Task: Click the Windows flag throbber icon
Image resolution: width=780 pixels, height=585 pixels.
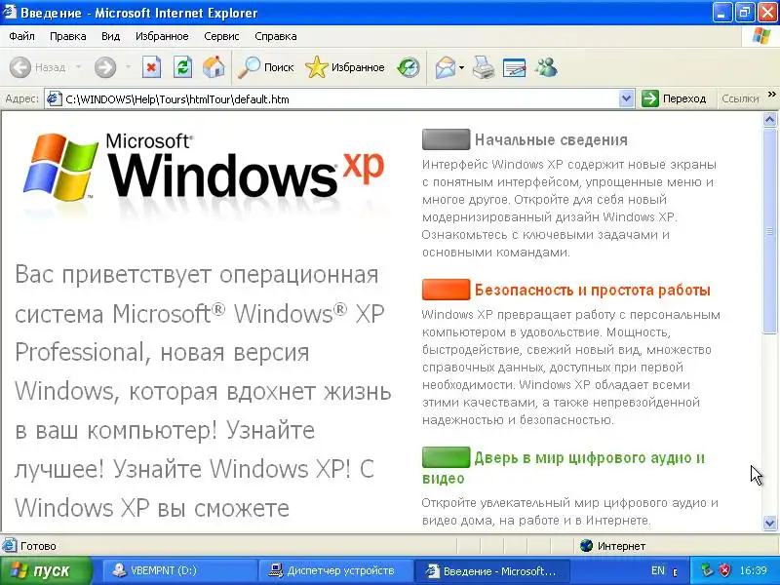Action: tap(761, 36)
